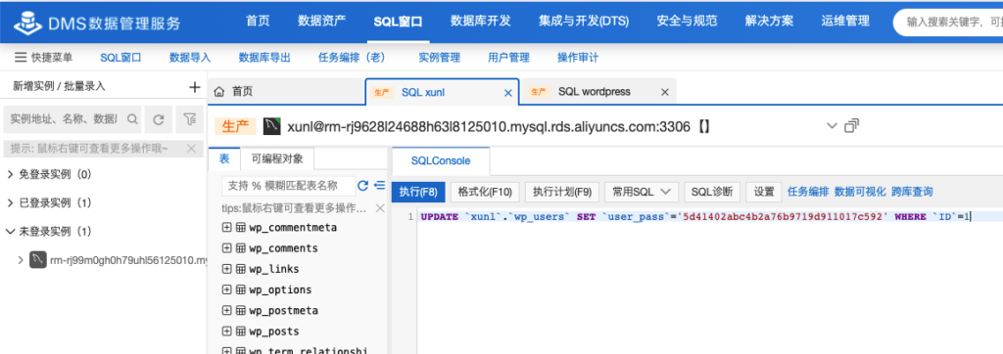Viewport: 1003px width, 354px height.
Task: Click the table list menu icon
Action: tap(379, 185)
